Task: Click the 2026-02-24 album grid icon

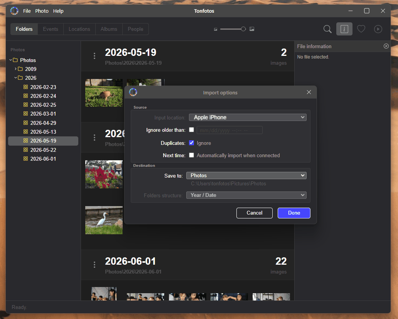Action: (25, 96)
